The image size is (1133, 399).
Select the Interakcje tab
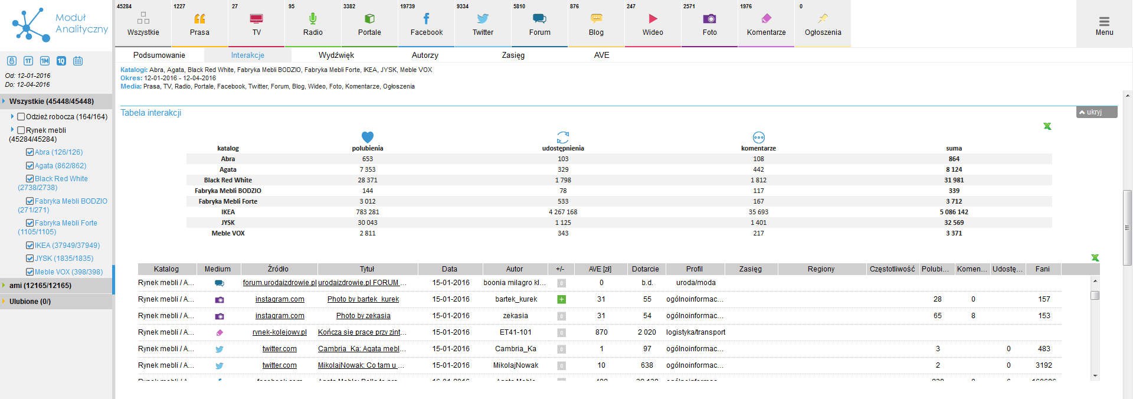click(x=248, y=55)
